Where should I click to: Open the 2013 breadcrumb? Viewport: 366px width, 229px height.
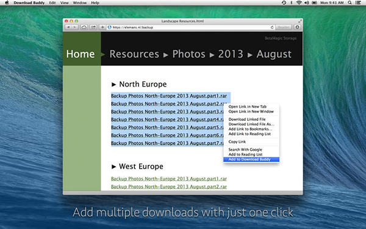point(231,54)
